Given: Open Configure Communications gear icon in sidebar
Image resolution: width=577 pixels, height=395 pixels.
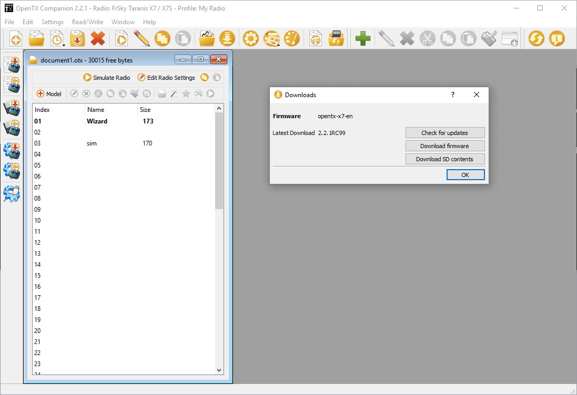Looking at the screenshot, I should click(12, 194).
